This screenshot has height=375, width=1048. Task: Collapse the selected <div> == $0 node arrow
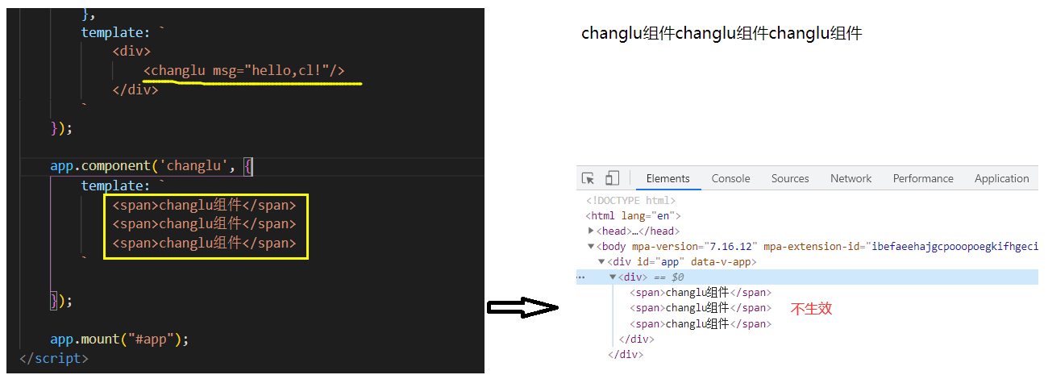pos(613,277)
